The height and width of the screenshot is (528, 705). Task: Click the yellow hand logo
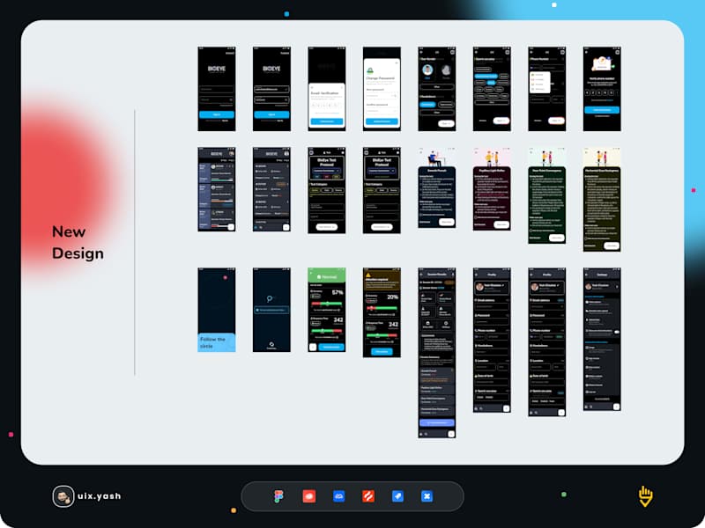tap(645, 496)
